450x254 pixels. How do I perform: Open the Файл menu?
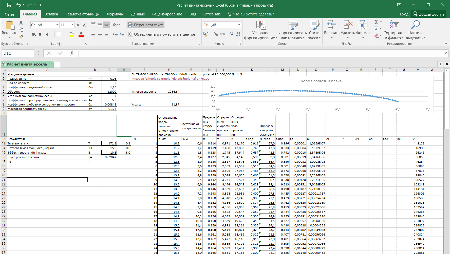click(9, 14)
